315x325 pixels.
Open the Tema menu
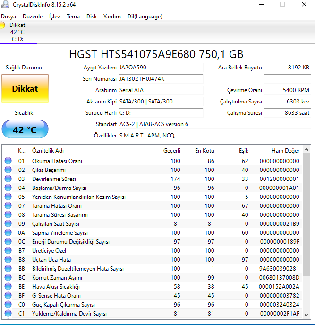pyautogui.click(x=73, y=17)
